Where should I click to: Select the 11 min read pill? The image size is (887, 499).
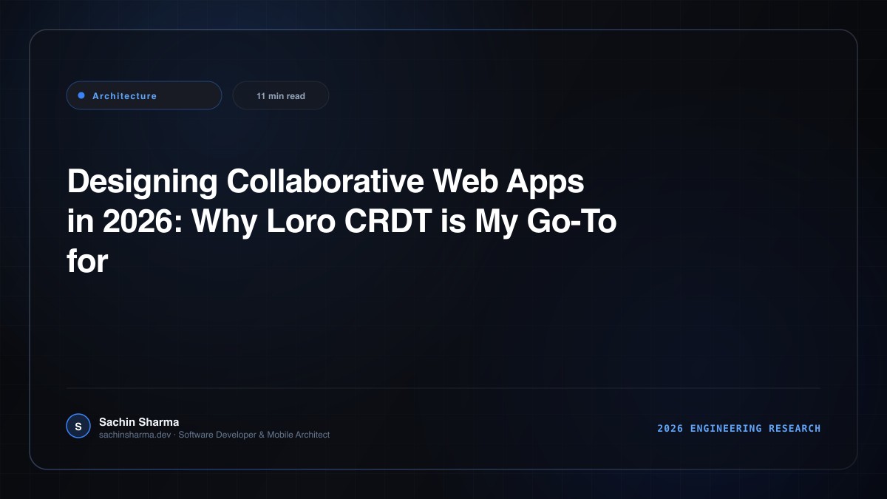click(281, 95)
